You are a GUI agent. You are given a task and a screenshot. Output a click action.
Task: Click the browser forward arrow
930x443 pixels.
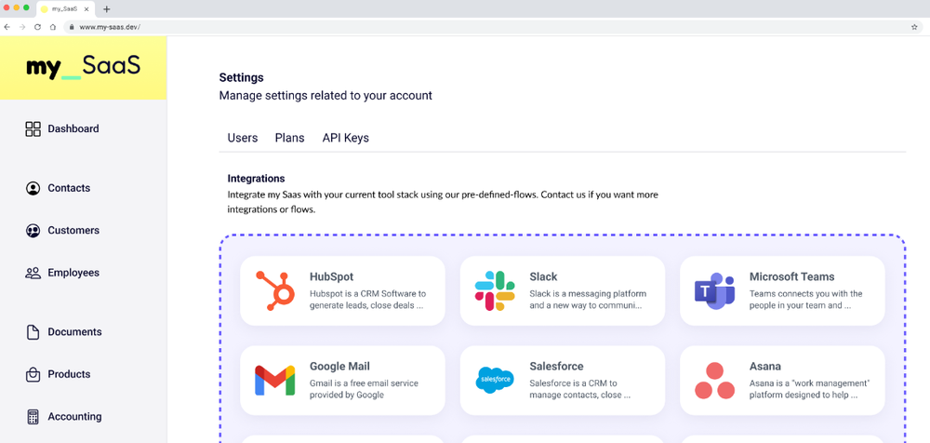coord(22,27)
